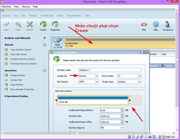This screenshot has width=180, height=140.
Task: Click the VirtualBox network status icon
Action: point(142,137)
